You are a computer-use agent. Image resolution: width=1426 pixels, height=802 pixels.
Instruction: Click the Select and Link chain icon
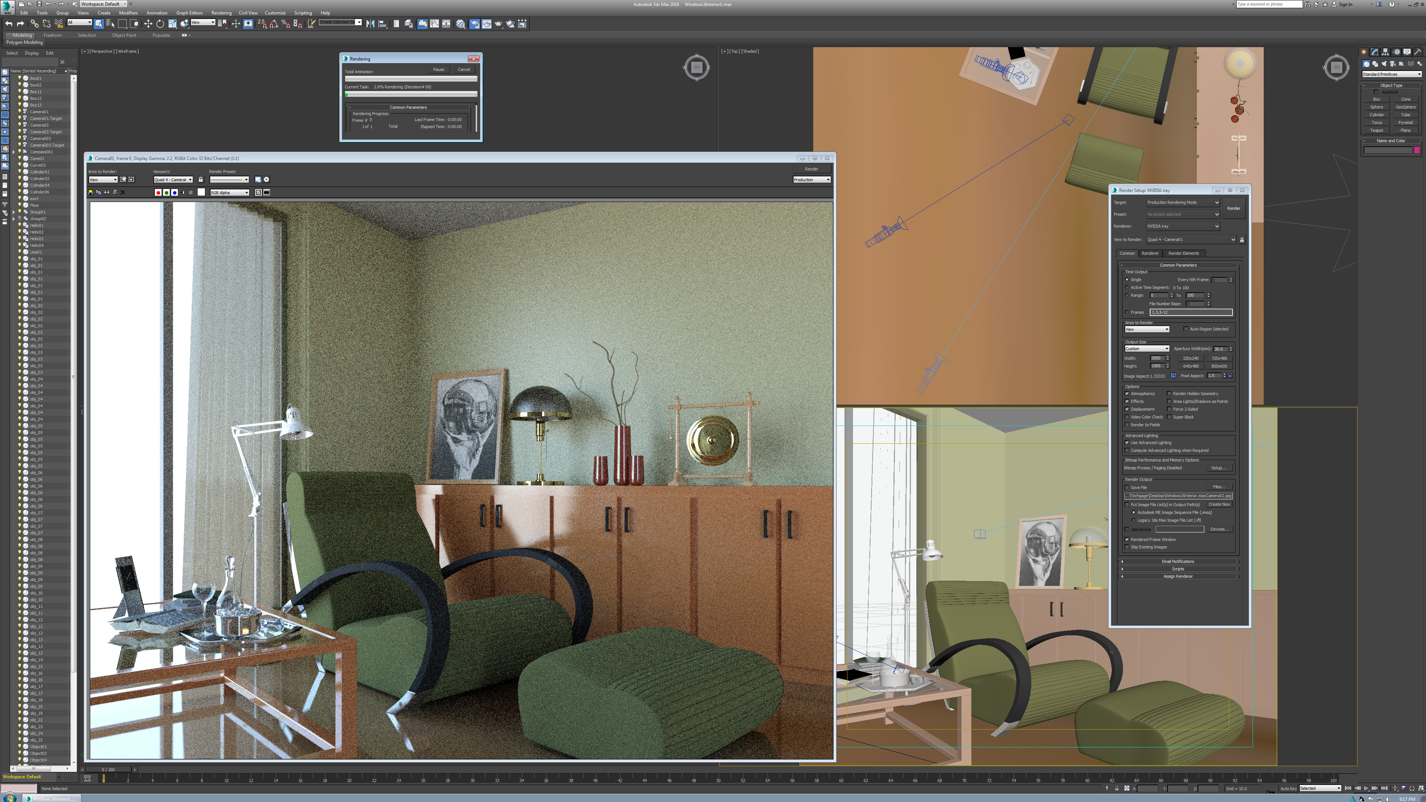tap(34, 23)
